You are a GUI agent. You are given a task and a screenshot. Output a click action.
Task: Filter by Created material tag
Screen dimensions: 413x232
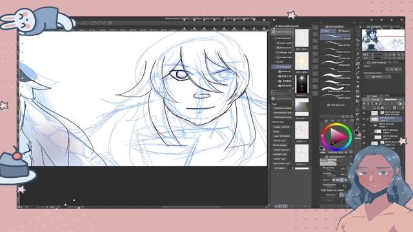point(283,108)
